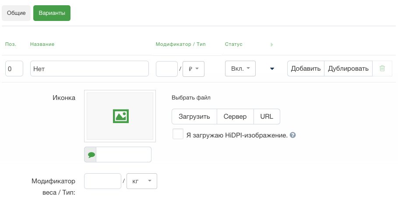The width and height of the screenshot is (398, 206).
Task: Click the Загрузить file button
Action: 194,117
